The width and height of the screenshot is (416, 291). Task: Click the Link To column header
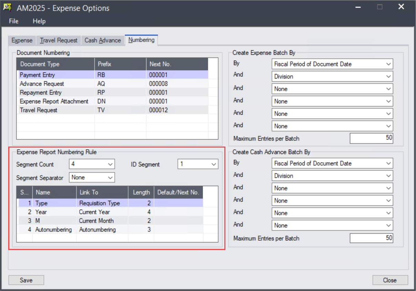[102, 192]
